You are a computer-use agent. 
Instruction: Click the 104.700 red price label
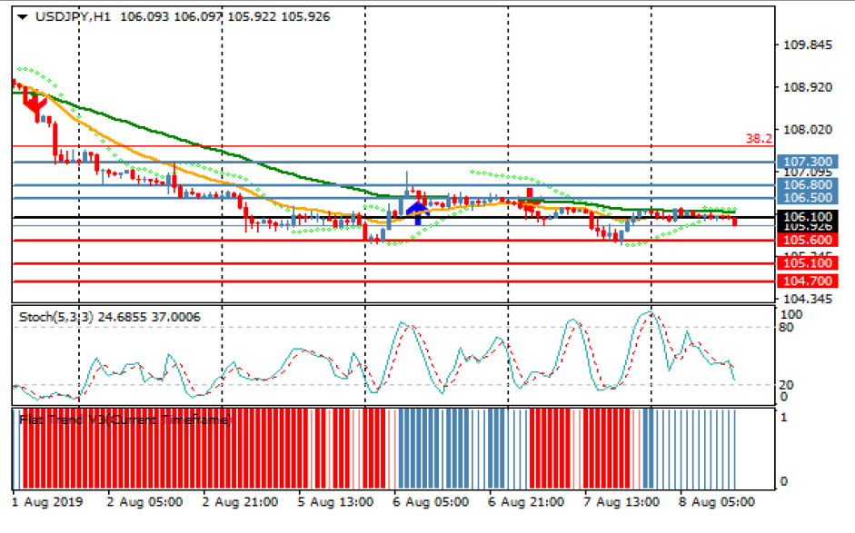(807, 281)
